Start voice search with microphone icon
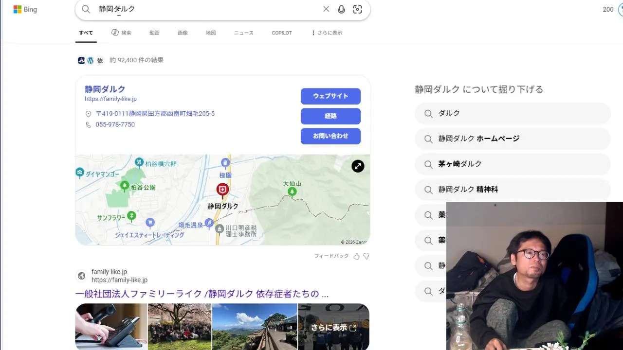The width and height of the screenshot is (623, 350). [x=342, y=9]
